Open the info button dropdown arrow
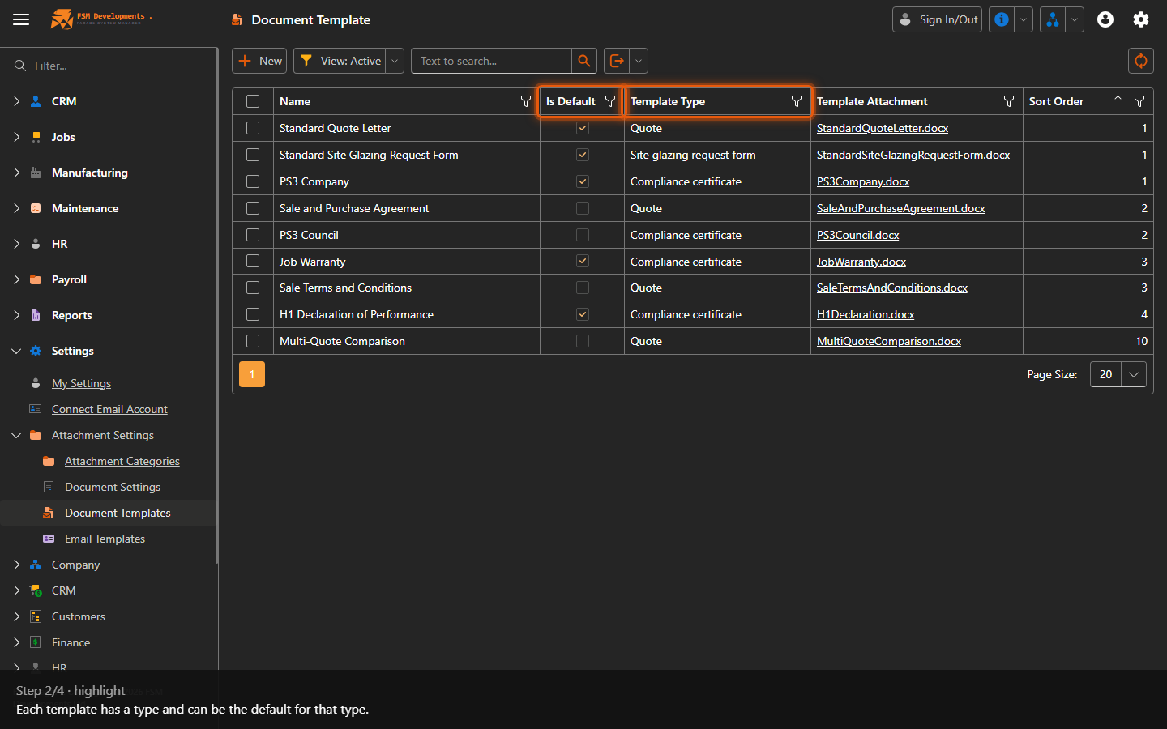The image size is (1167, 729). 1024,19
